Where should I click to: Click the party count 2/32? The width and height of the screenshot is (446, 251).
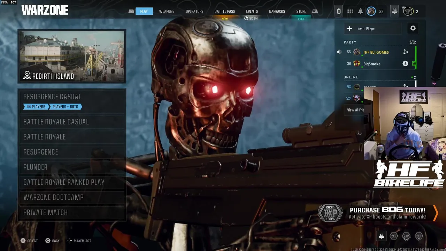coord(413,42)
